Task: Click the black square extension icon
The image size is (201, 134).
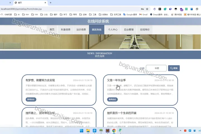Action: click(160, 9)
